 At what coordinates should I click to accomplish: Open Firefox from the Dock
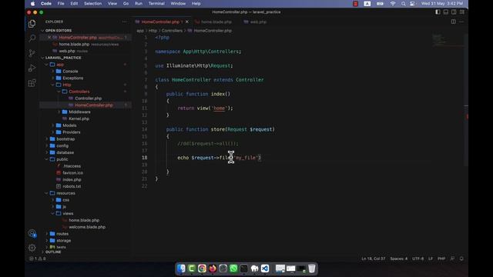pos(213,269)
